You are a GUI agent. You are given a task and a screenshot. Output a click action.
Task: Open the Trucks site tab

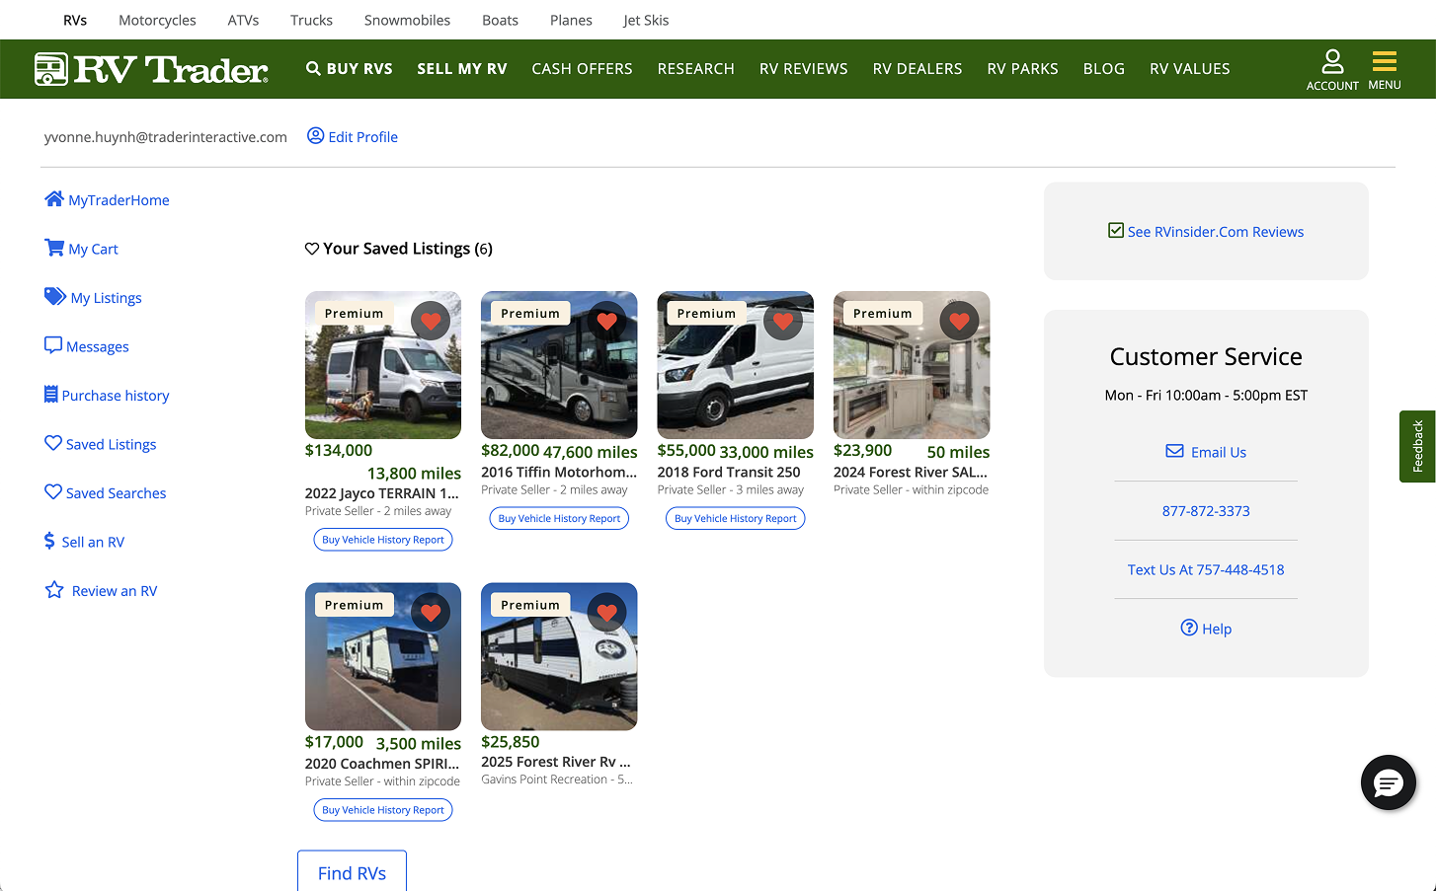click(x=311, y=20)
